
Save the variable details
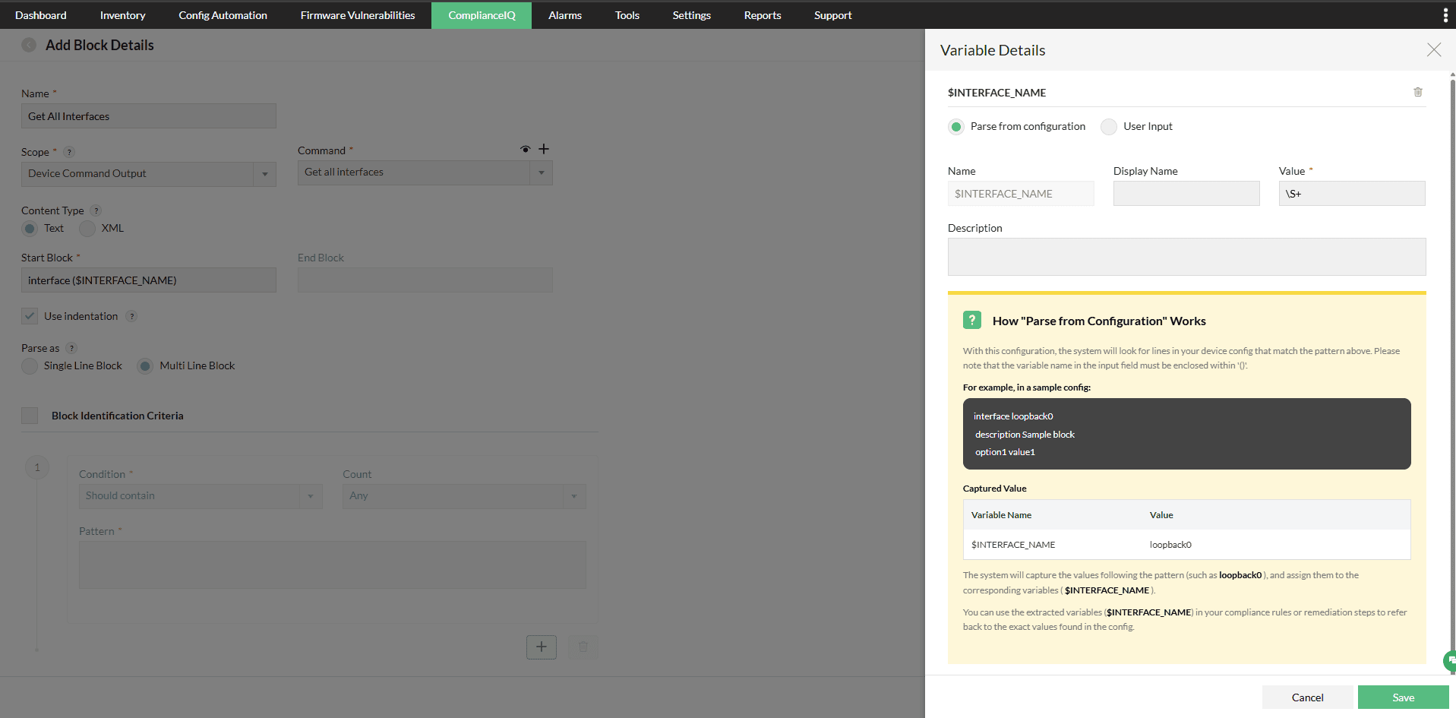[1403, 697]
